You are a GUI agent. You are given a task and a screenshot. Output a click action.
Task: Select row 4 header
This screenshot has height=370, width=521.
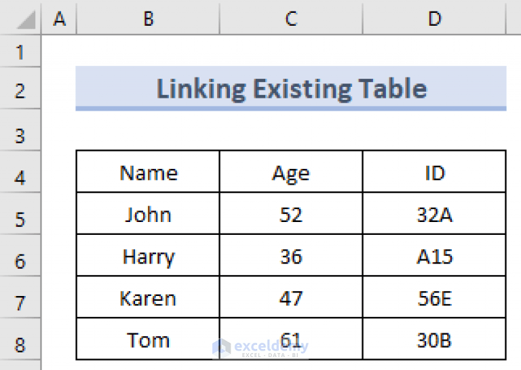pyautogui.click(x=20, y=172)
